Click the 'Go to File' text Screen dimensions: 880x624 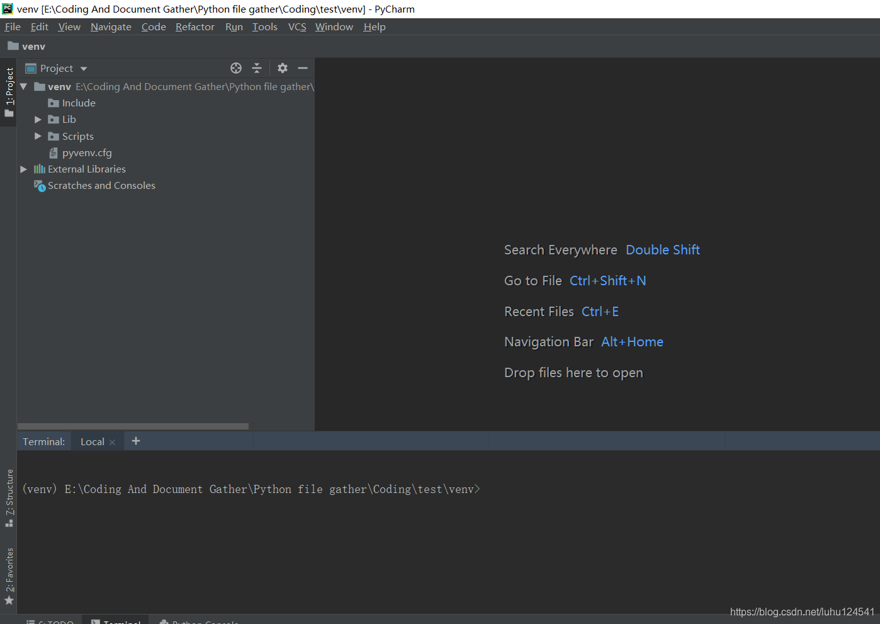coord(533,281)
